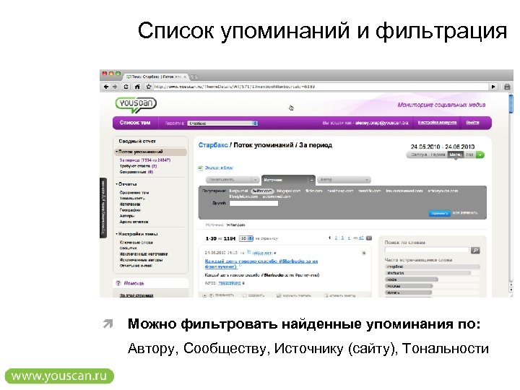Select the 'Месяц' period button
520x390 pixels.
click(x=455, y=155)
